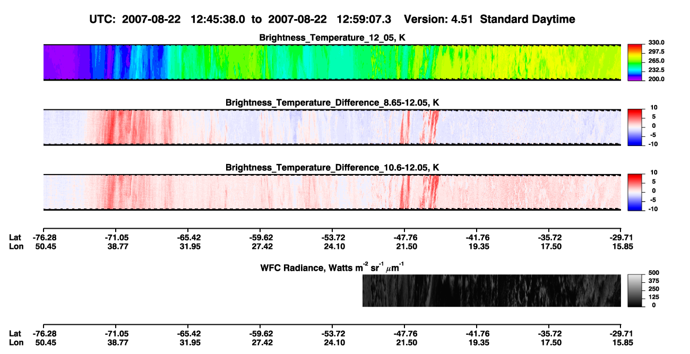Click the 10.6-12.05 temperature difference image strip
Viewport: 690px width, 354px height.
pyautogui.click(x=332, y=192)
